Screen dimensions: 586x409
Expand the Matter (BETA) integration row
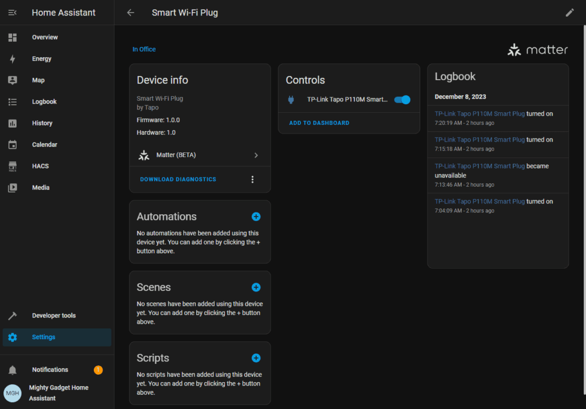(x=199, y=155)
